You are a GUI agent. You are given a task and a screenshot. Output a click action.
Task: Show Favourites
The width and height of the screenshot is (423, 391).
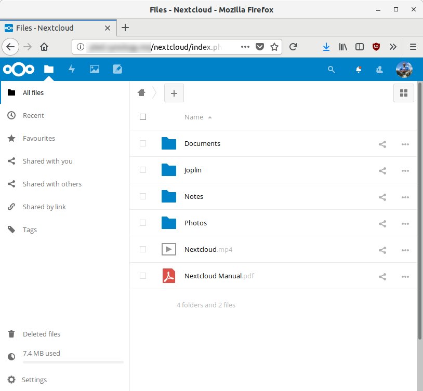pos(65,138)
